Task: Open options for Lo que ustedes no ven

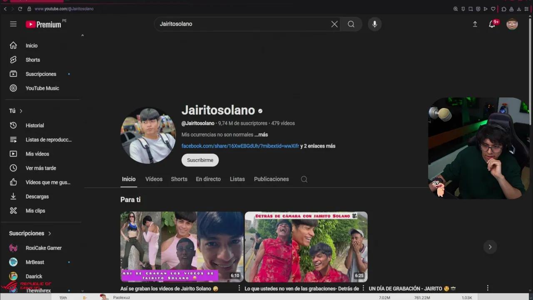Action: tap(363, 288)
